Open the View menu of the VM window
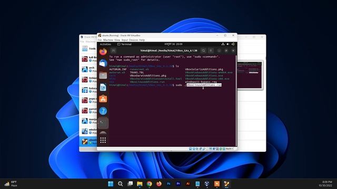 tap(117, 40)
